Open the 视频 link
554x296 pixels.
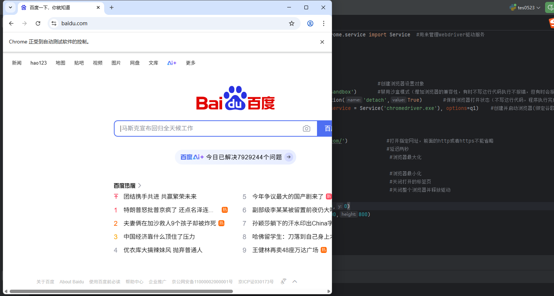coord(98,63)
